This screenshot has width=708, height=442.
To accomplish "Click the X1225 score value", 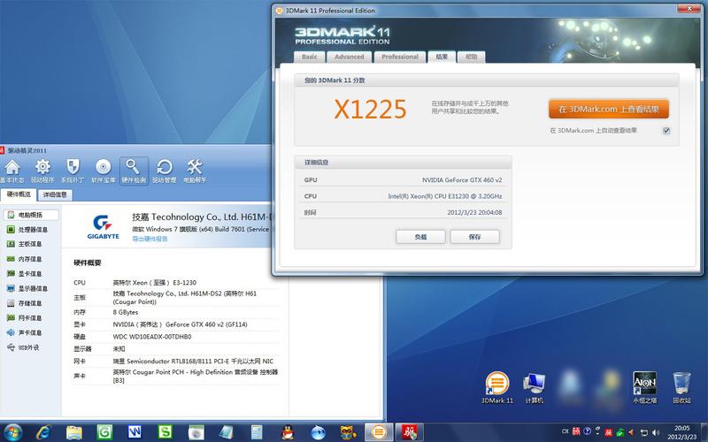I will tap(370, 109).
